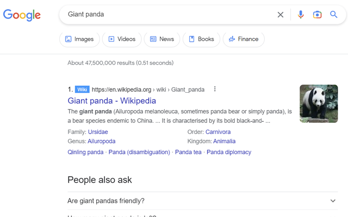This screenshot has width=348, height=217.
Task: Select the Books filter
Action: point(201,39)
